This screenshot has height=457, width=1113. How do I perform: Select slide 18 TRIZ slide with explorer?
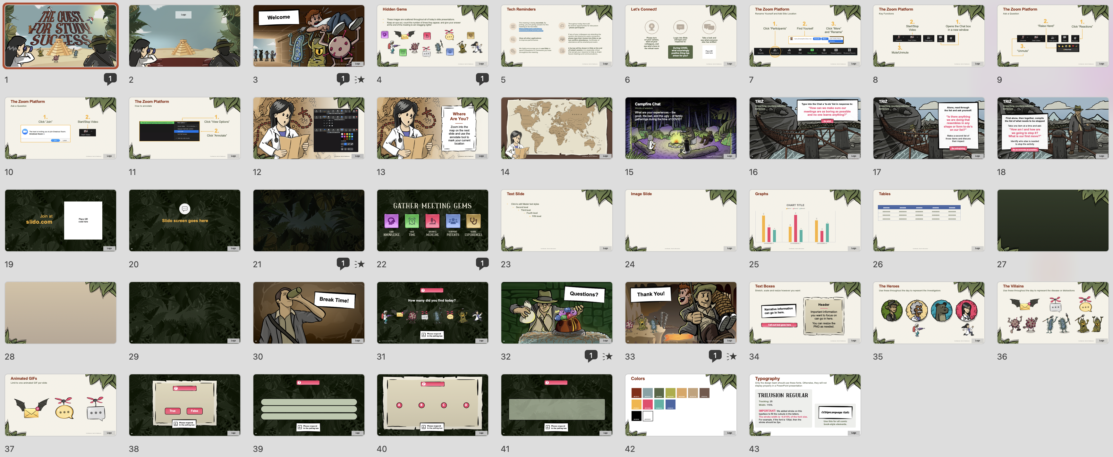point(1053,128)
